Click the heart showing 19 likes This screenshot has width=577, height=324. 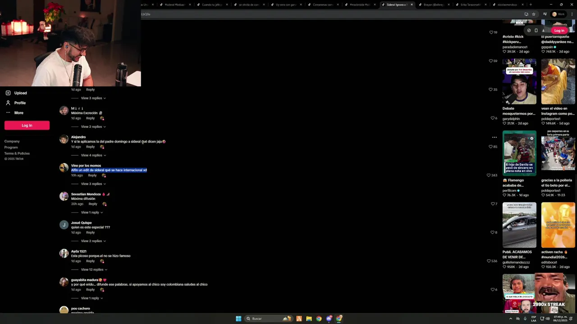click(x=491, y=32)
